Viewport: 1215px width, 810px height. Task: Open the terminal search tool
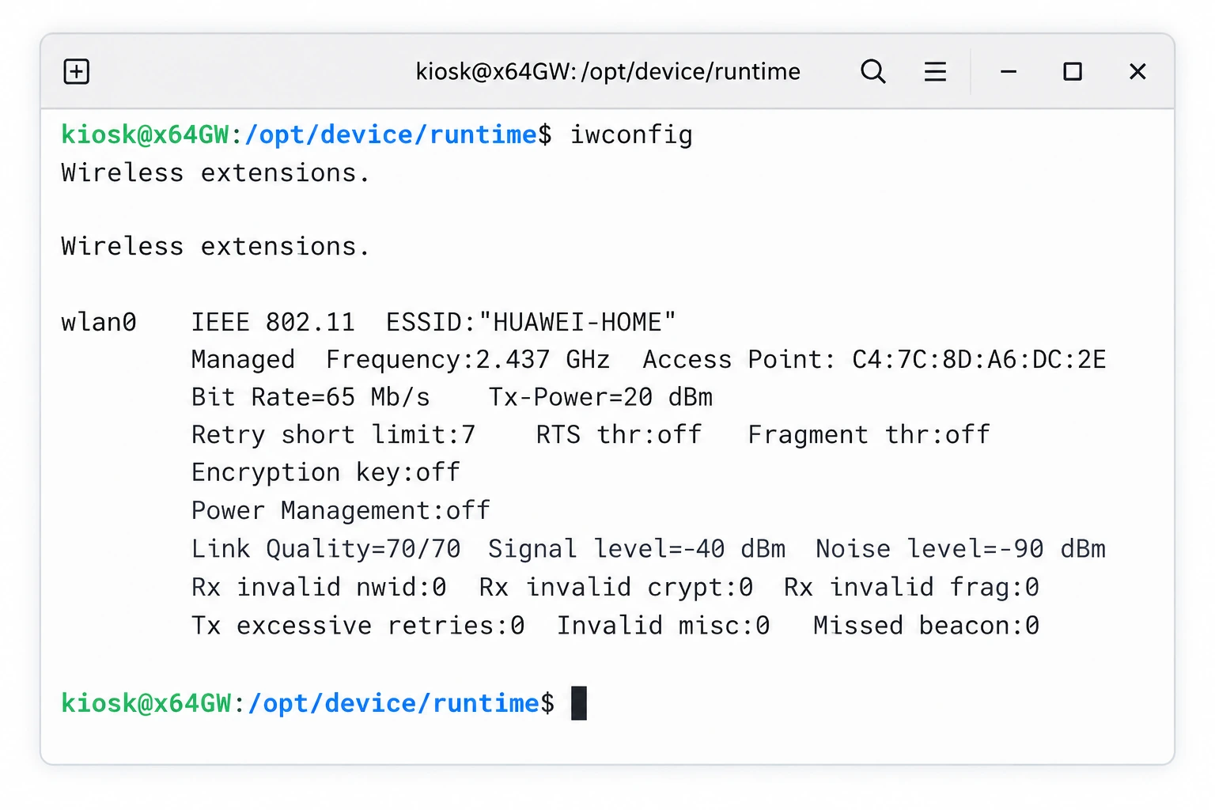coord(872,72)
